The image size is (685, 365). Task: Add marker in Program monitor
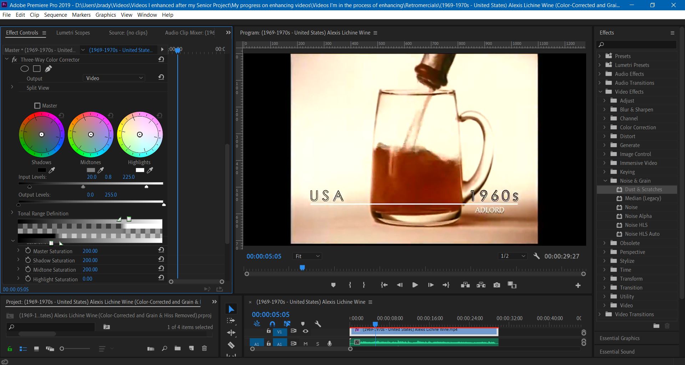pyautogui.click(x=333, y=285)
